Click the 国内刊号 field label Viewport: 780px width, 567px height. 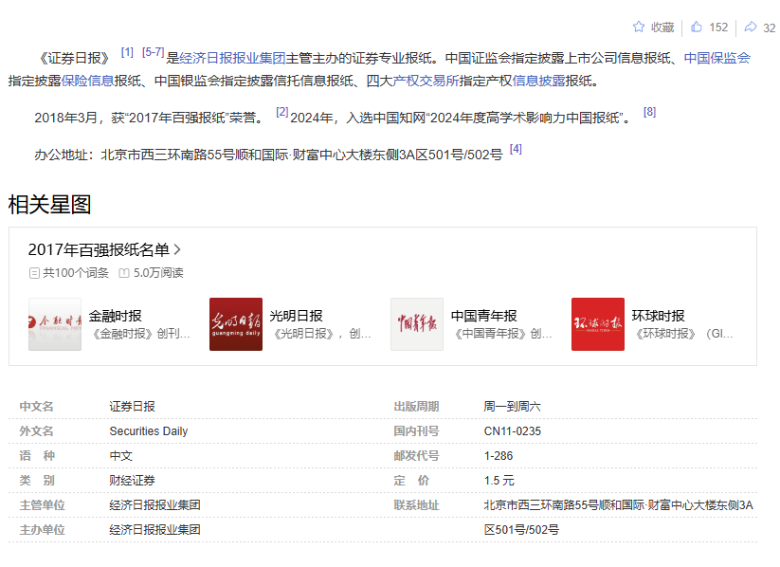point(416,431)
